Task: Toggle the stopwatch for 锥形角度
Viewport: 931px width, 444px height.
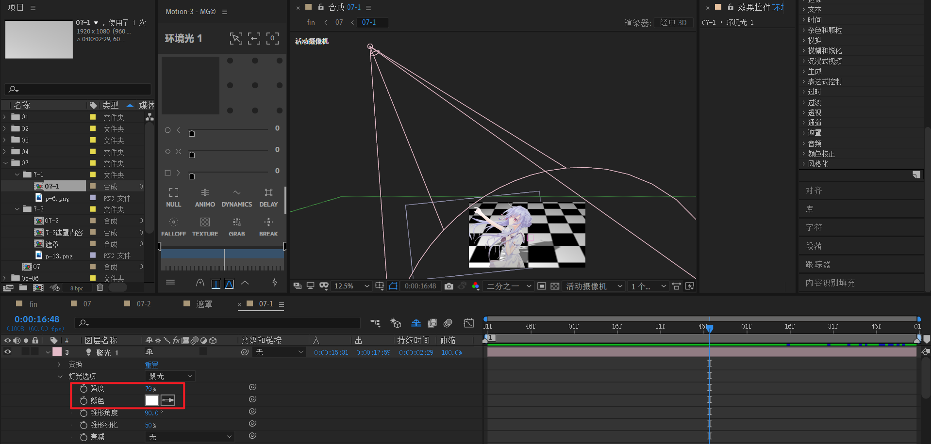Action: pyautogui.click(x=83, y=413)
